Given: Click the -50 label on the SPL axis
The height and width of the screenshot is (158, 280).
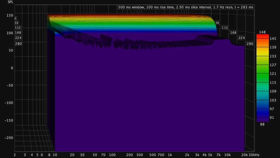Looking at the screenshot, I should pos(10,85).
